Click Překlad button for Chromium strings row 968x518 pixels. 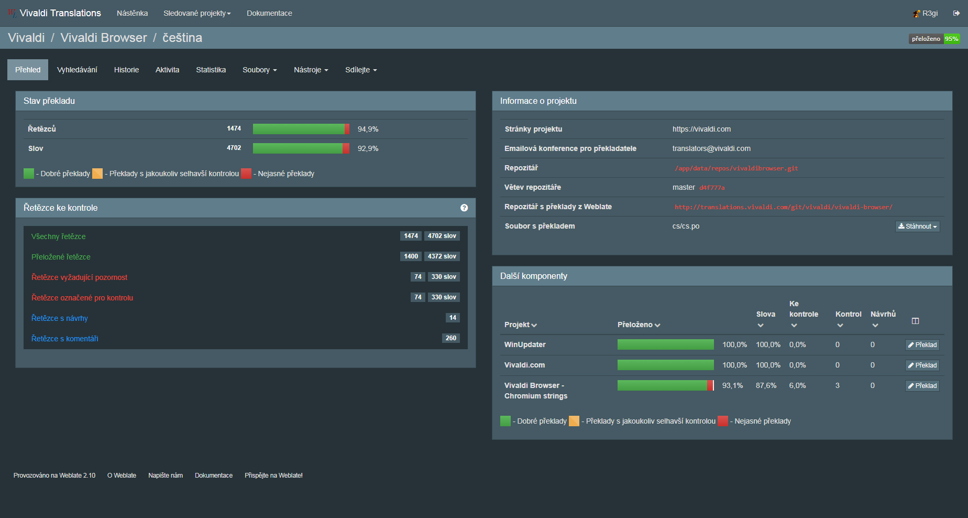click(922, 386)
